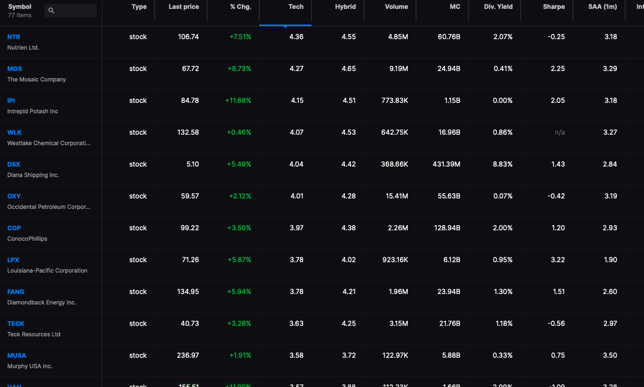Sort by Last price column header
644x387 pixels.
183,7
